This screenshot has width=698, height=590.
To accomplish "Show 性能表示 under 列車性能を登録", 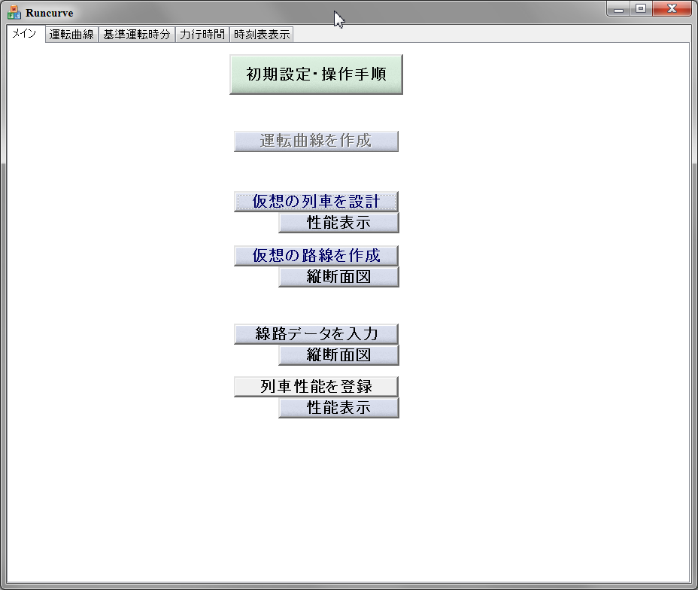I will pyautogui.click(x=338, y=408).
